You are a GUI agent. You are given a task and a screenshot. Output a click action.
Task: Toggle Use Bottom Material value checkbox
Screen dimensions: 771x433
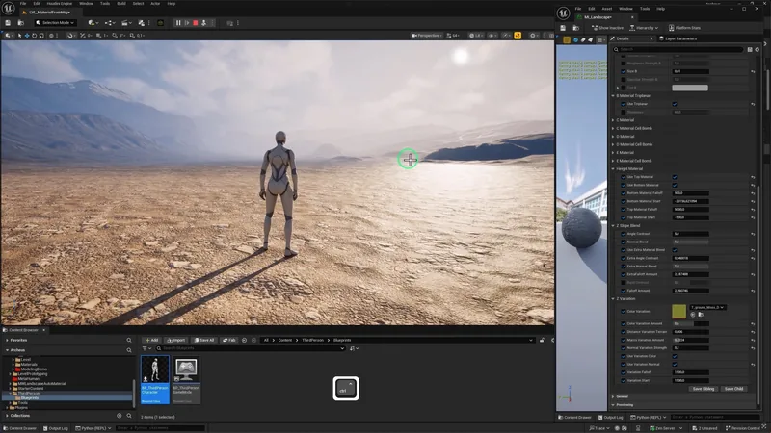675,186
